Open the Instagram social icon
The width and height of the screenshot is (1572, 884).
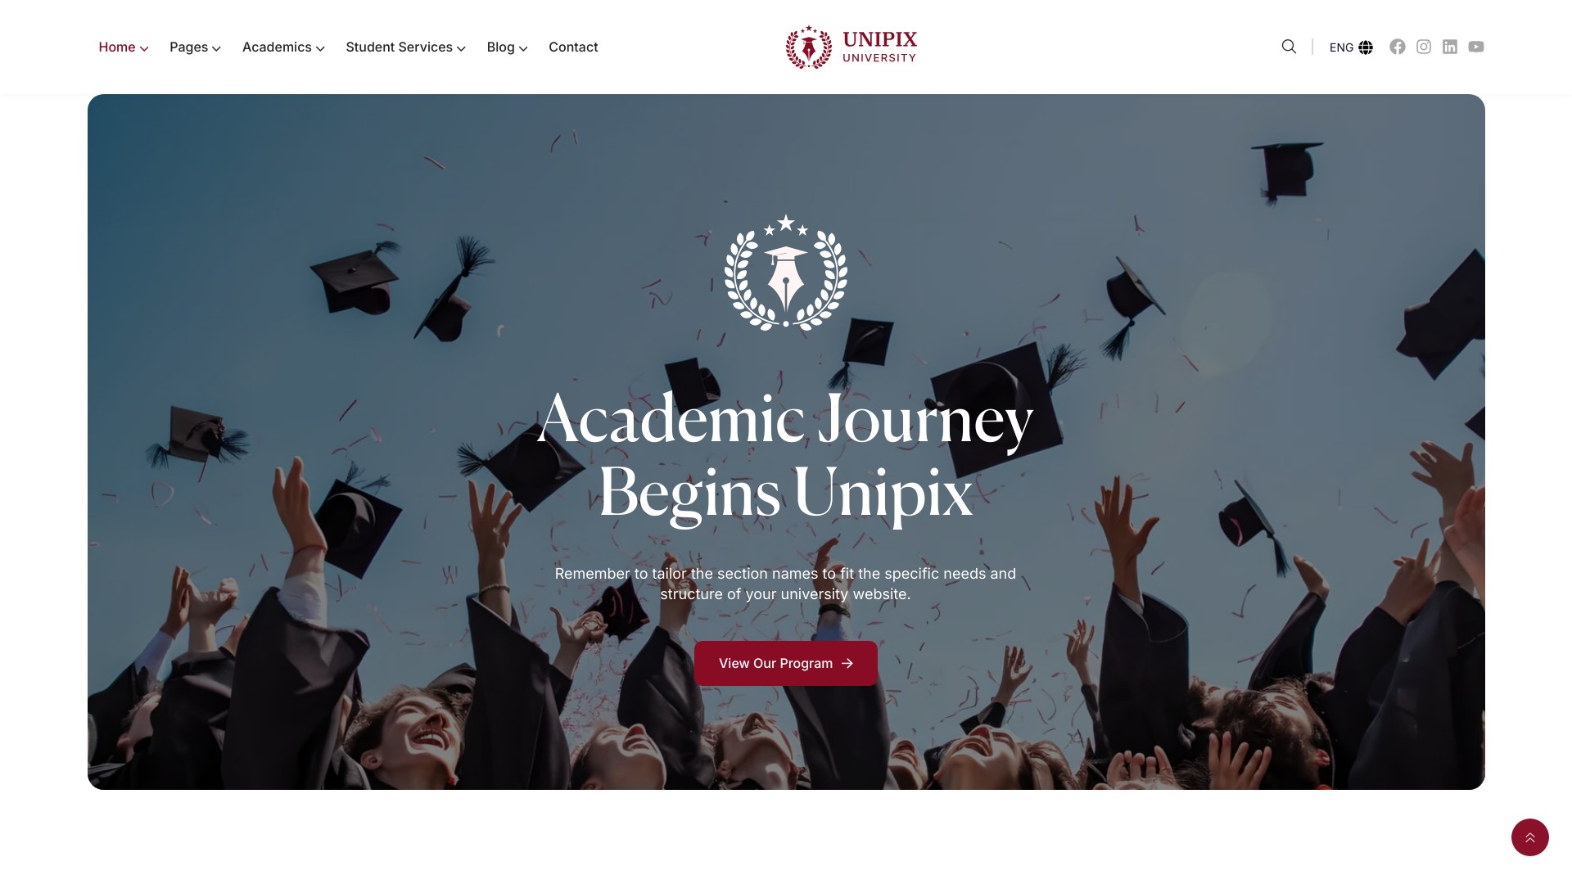click(x=1424, y=47)
